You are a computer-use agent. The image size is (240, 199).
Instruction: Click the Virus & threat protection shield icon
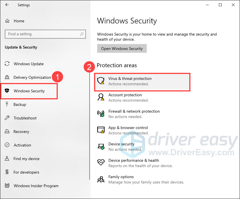101,80
